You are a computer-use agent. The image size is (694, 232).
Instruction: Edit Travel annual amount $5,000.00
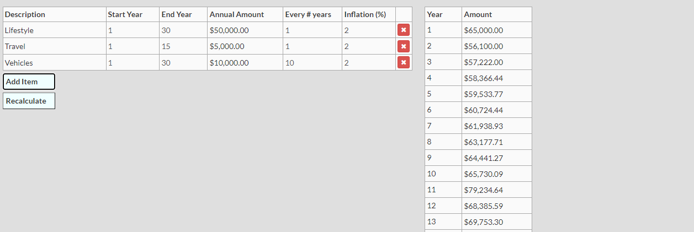[245, 46]
